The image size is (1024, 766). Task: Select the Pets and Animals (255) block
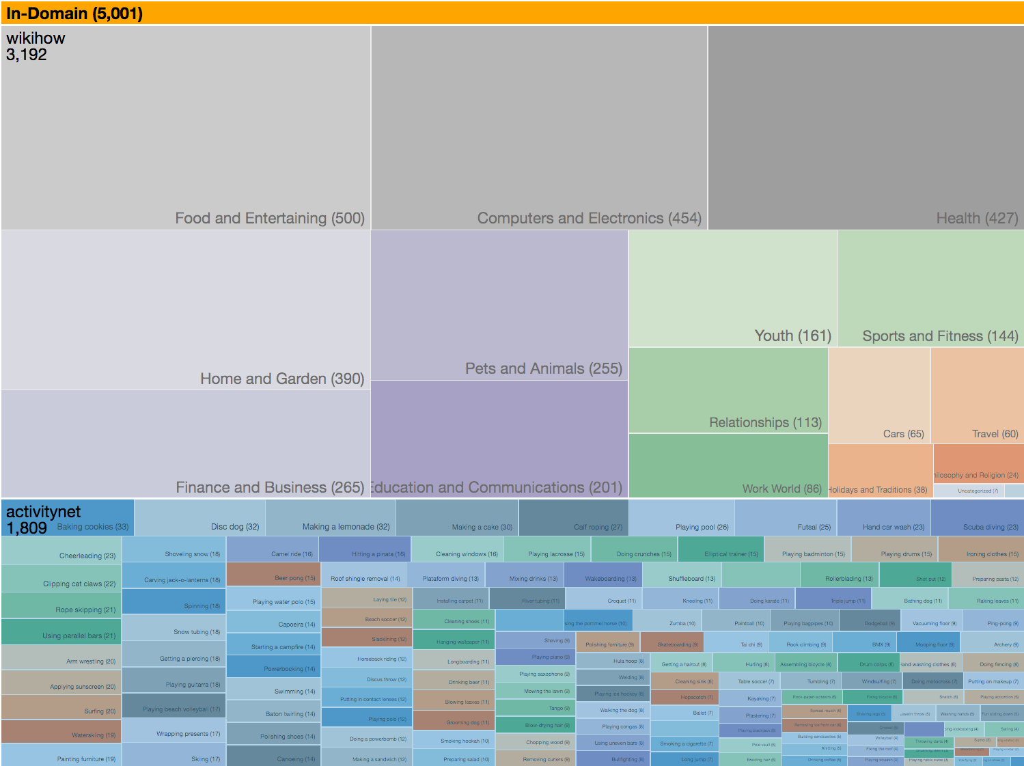click(499, 305)
